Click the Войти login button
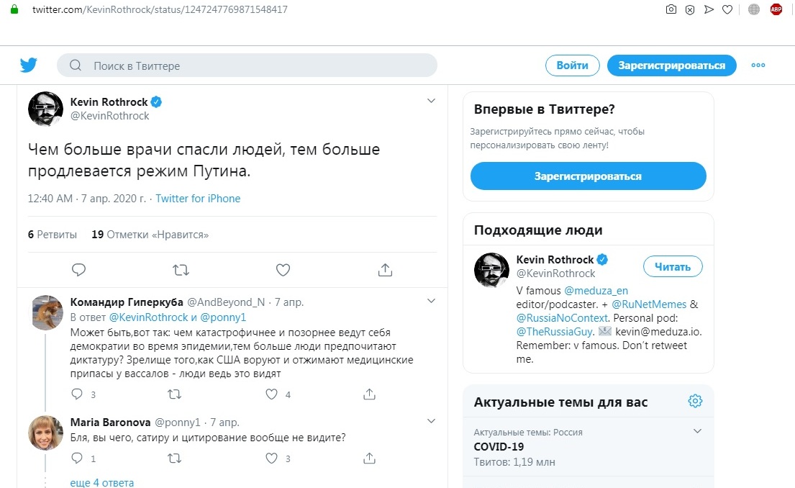 (x=573, y=65)
